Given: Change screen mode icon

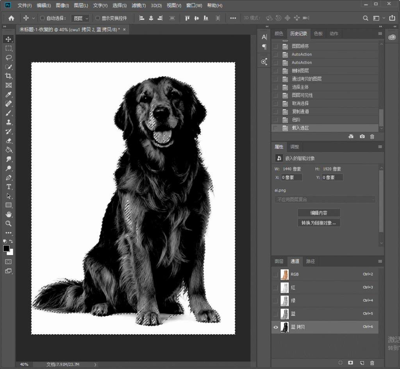Looking at the screenshot, I should click(x=9, y=271).
